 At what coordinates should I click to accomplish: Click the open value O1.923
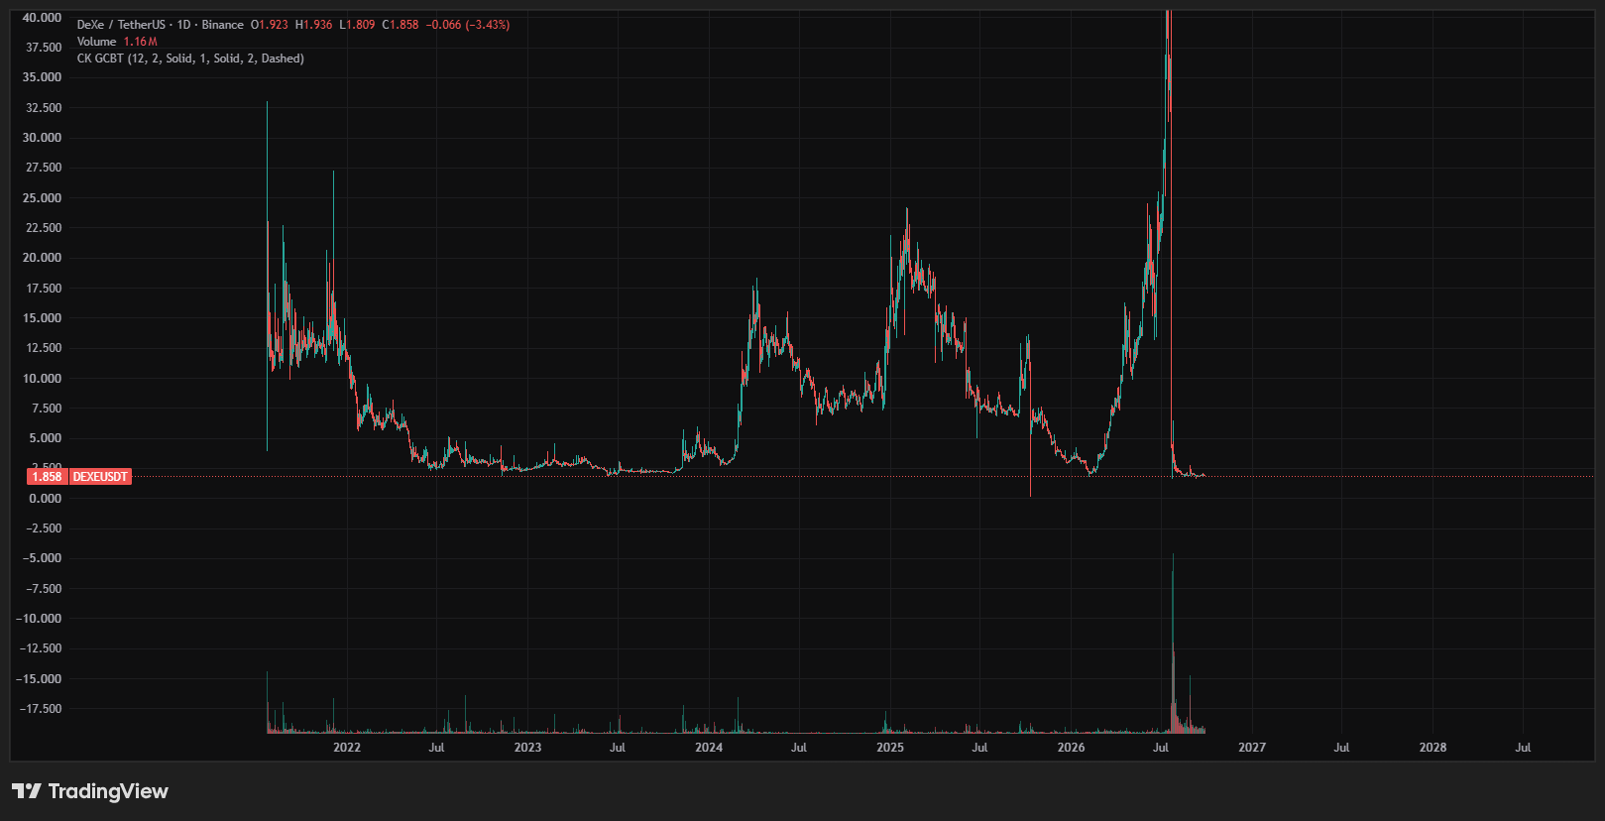pyautogui.click(x=270, y=25)
